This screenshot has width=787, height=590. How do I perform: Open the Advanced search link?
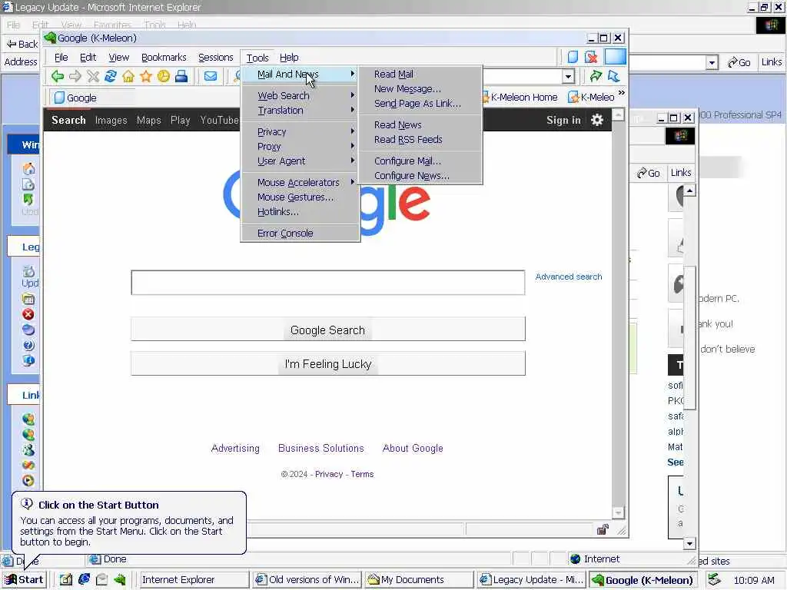click(568, 277)
